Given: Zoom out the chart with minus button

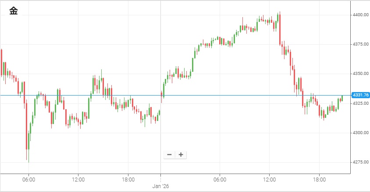Looking at the screenshot, I should [169, 155].
